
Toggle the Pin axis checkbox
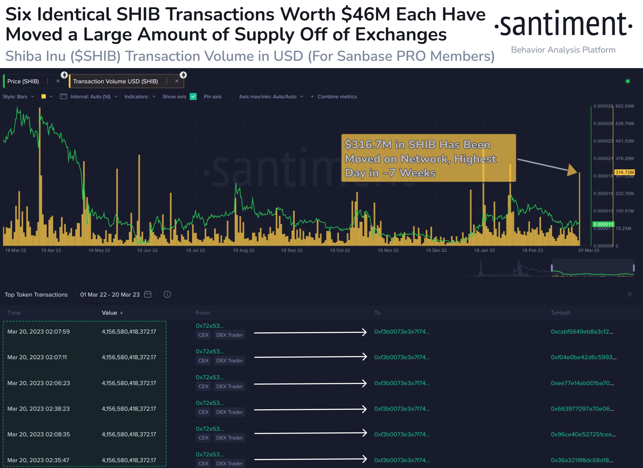coord(229,97)
